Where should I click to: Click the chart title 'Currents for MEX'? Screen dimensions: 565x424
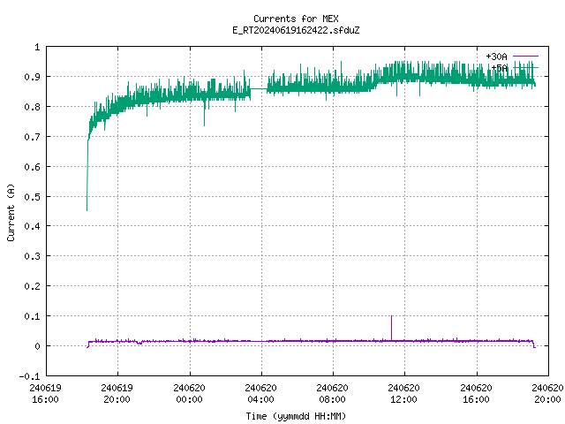[x=296, y=19]
